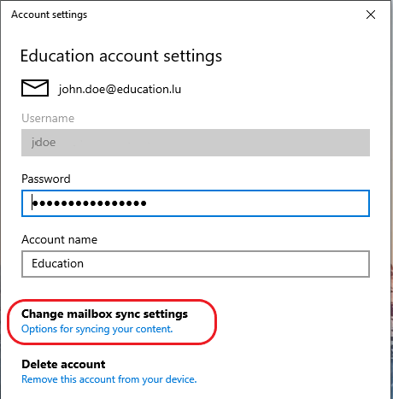Click inside the Account name field

pyautogui.click(x=196, y=264)
